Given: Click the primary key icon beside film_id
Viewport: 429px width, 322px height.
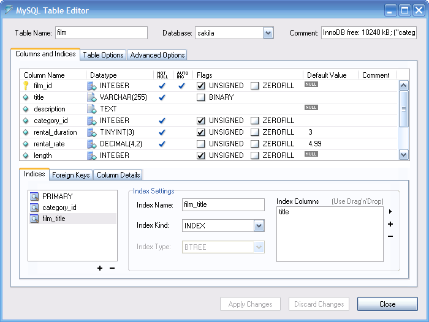Looking at the screenshot, I should 26,86.
